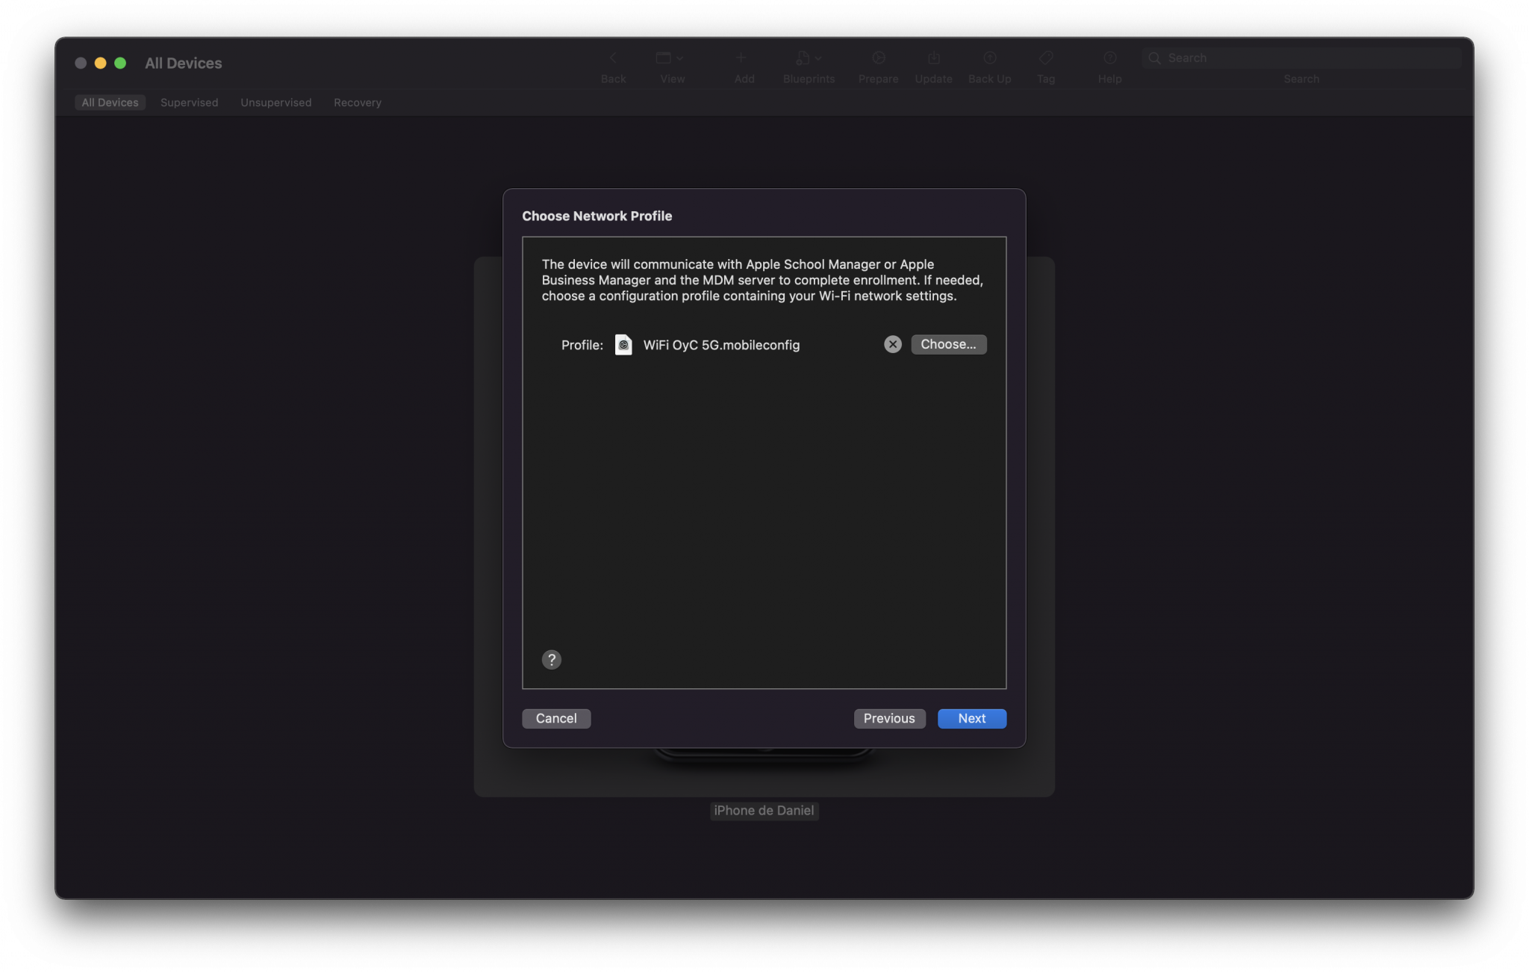
Task: Select the iPhone de Daniel device label
Action: click(764, 811)
